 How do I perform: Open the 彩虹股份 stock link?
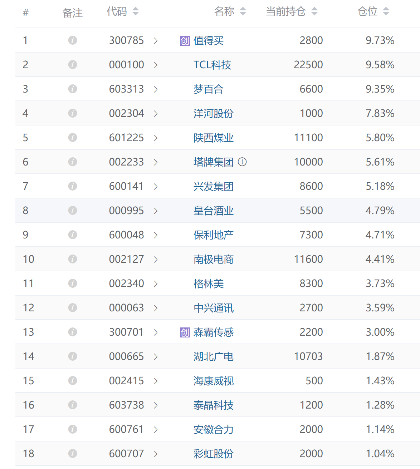[x=214, y=454]
